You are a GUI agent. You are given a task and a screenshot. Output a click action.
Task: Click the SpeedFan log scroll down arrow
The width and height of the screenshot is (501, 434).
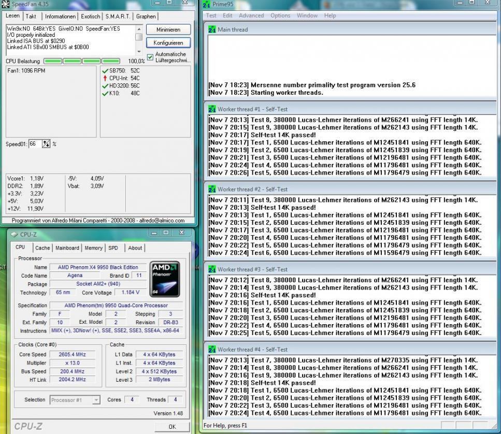[x=139, y=52]
